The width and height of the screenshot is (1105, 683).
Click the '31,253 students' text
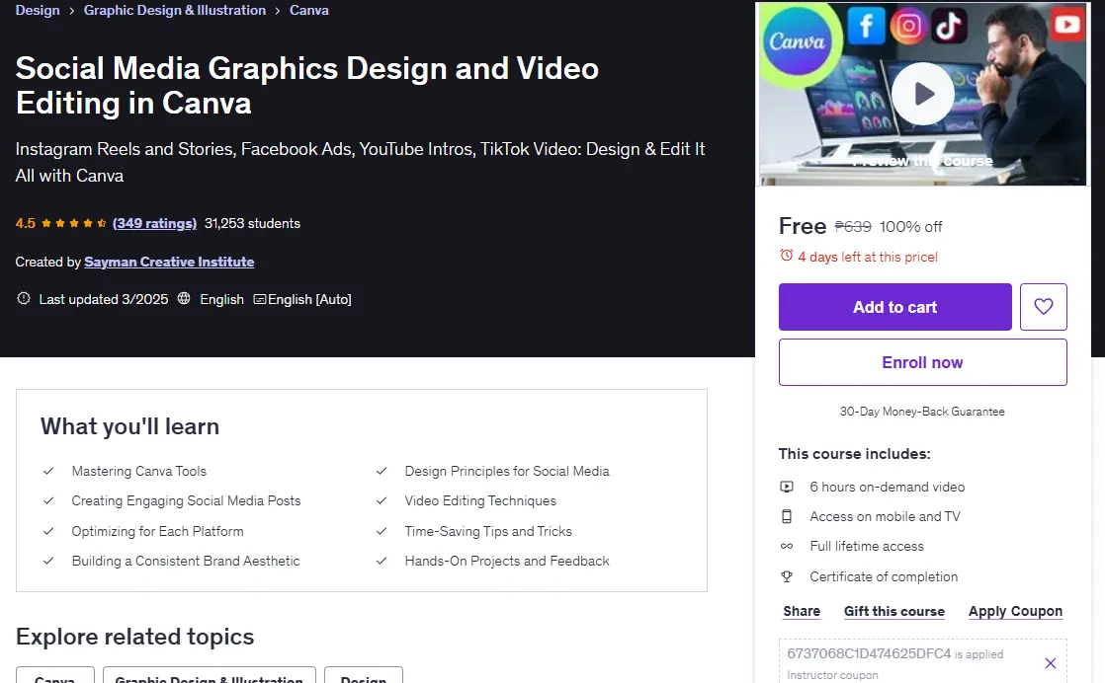252,224
